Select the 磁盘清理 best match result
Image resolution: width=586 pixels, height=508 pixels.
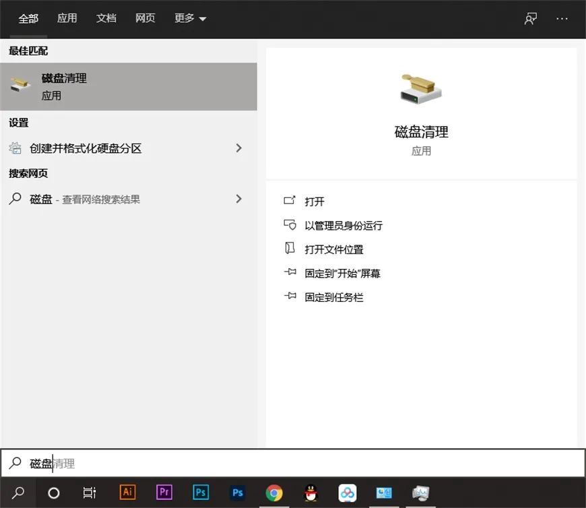click(129, 86)
